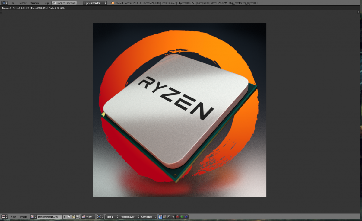Screen dimensions: 362x221
Task: Toggle Color and Alpha channel display
Action: click(160, 217)
